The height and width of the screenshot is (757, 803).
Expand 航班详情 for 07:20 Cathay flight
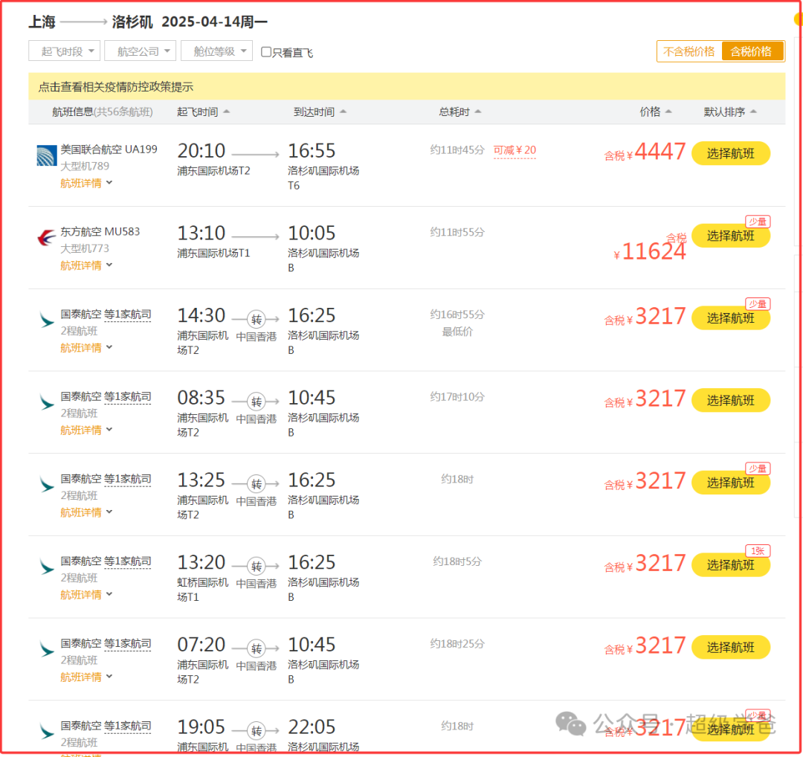(x=86, y=677)
